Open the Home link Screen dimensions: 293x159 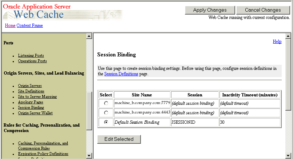[10, 25]
